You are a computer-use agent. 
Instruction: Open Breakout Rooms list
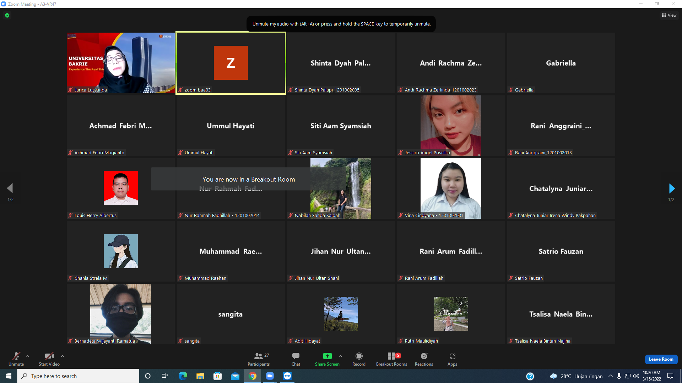[x=391, y=359]
